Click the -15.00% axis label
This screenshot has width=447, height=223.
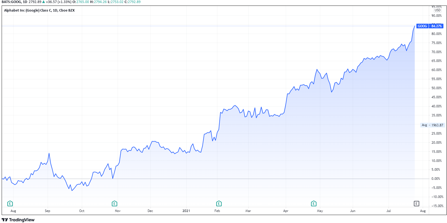tap(437, 206)
